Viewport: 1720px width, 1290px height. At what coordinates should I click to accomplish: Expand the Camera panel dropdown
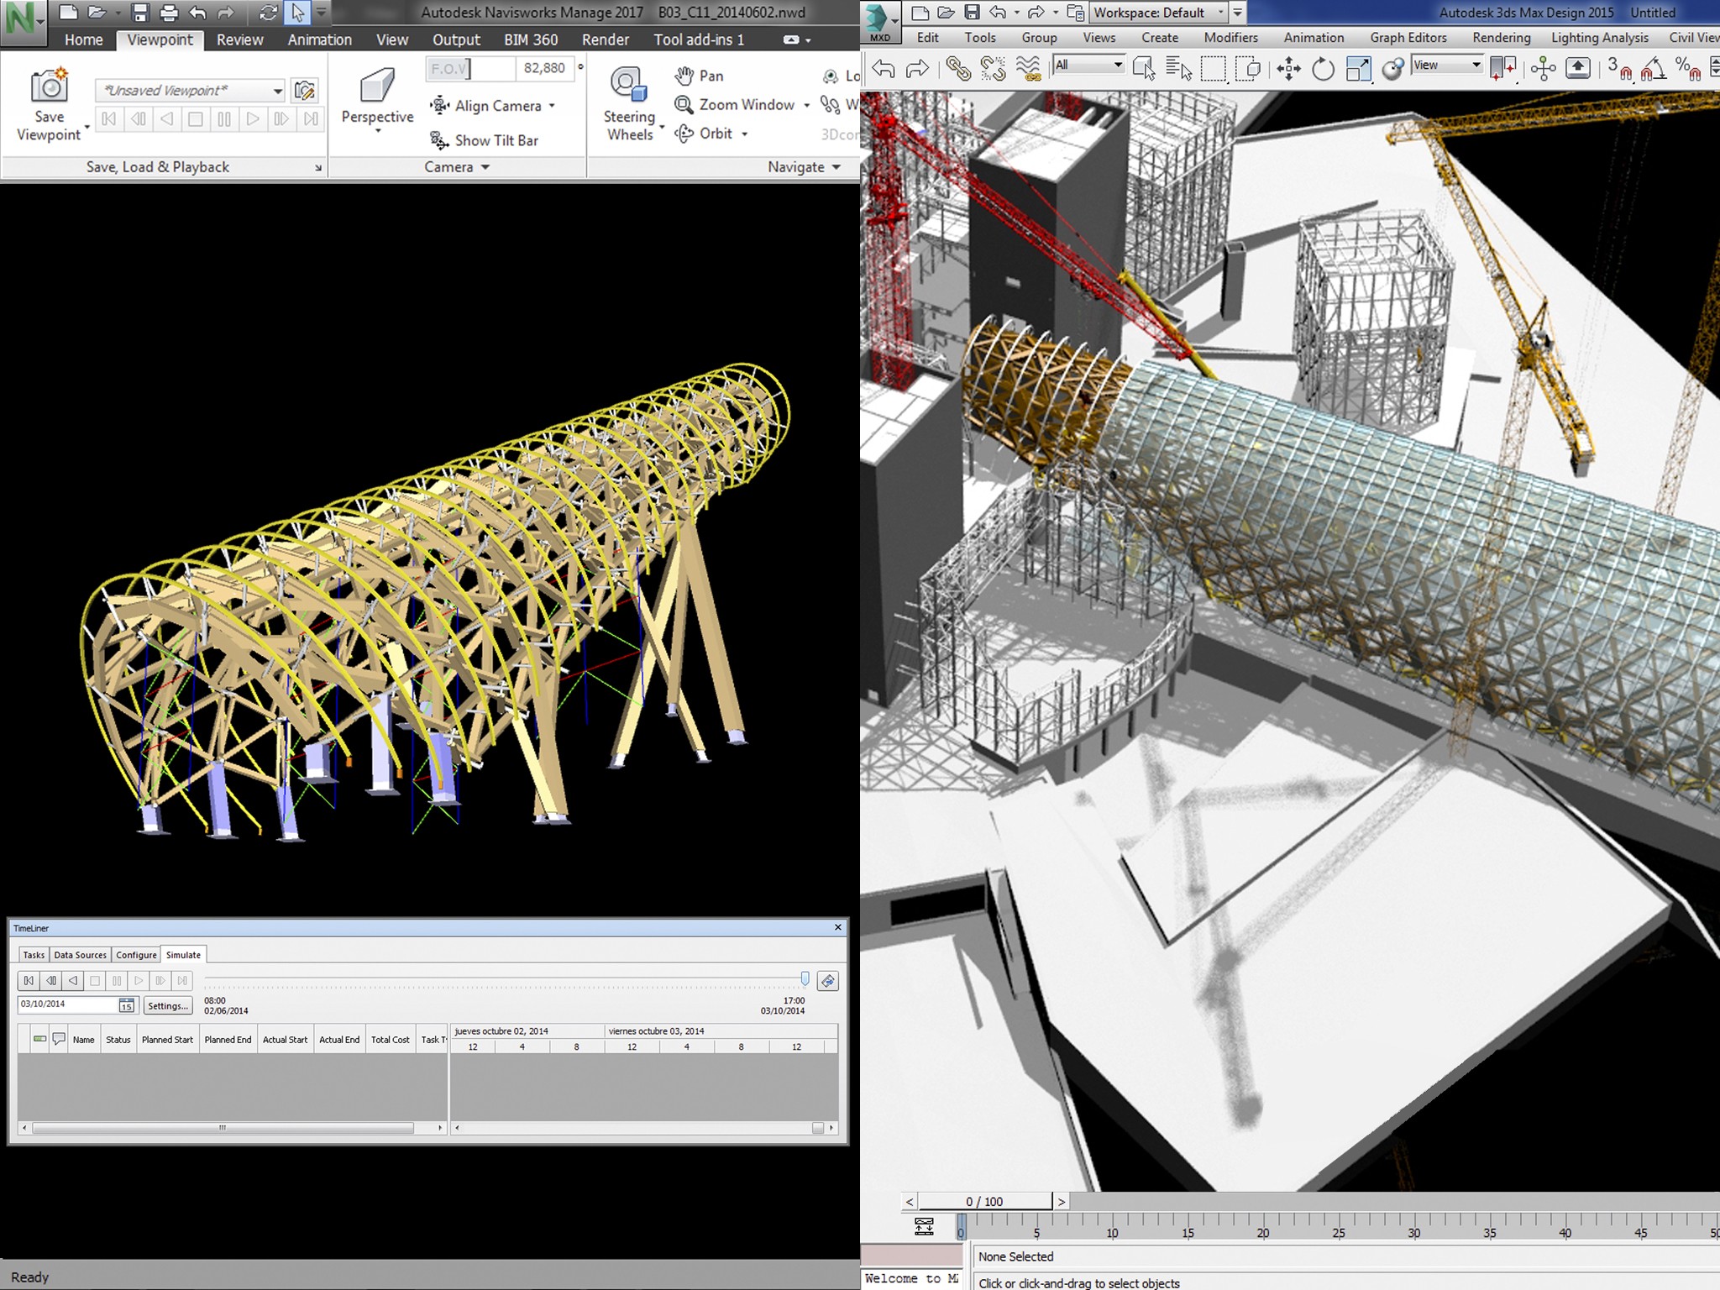[x=457, y=167]
